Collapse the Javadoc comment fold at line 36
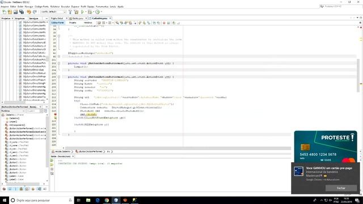The width and height of the screenshot is (363, 204). coord(59,36)
